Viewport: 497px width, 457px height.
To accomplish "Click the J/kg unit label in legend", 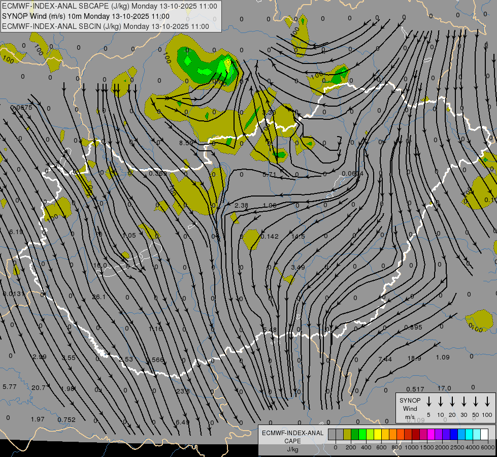I will 292,449.
